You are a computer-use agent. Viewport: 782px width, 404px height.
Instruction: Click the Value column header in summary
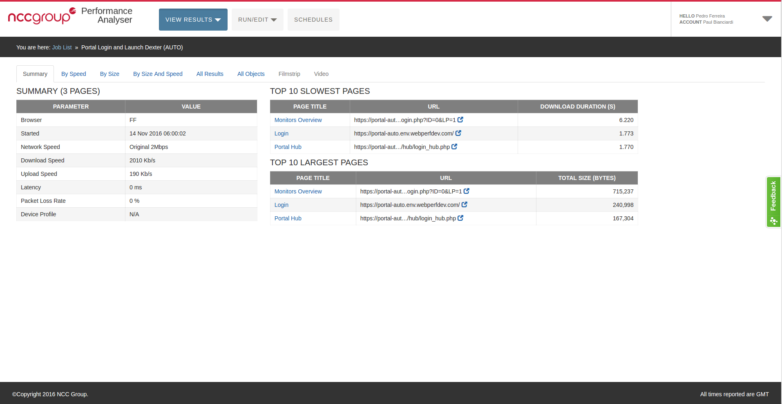[x=191, y=107]
